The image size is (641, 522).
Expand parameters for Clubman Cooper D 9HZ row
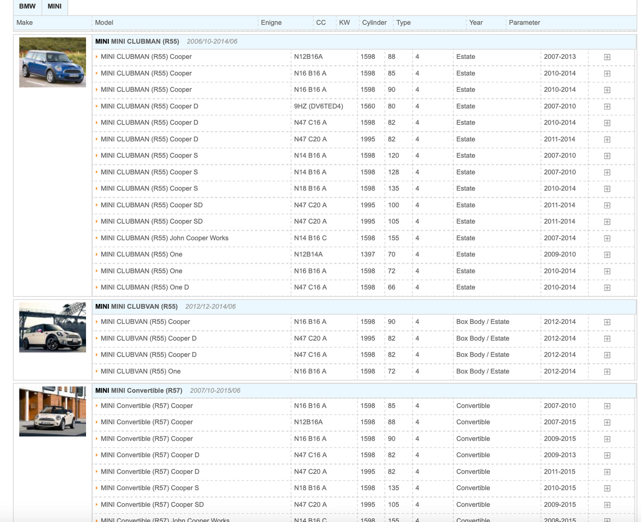[x=607, y=106]
